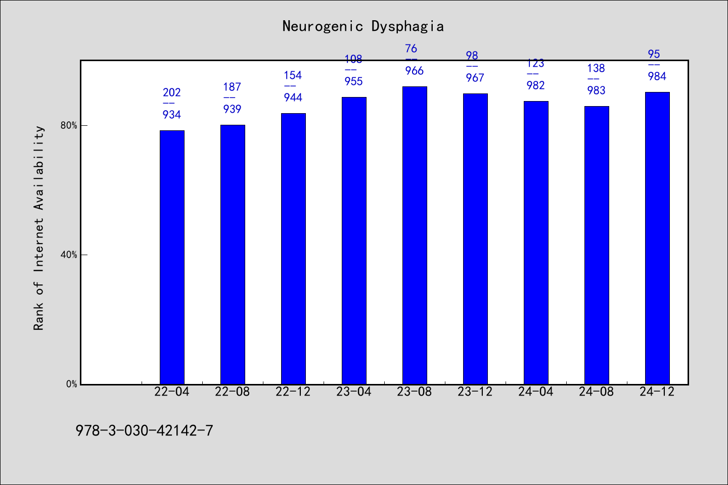This screenshot has width=728, height=485.
Task: Click the value 202 above the 22-04 bar
Action: click(x=172, y=92)
